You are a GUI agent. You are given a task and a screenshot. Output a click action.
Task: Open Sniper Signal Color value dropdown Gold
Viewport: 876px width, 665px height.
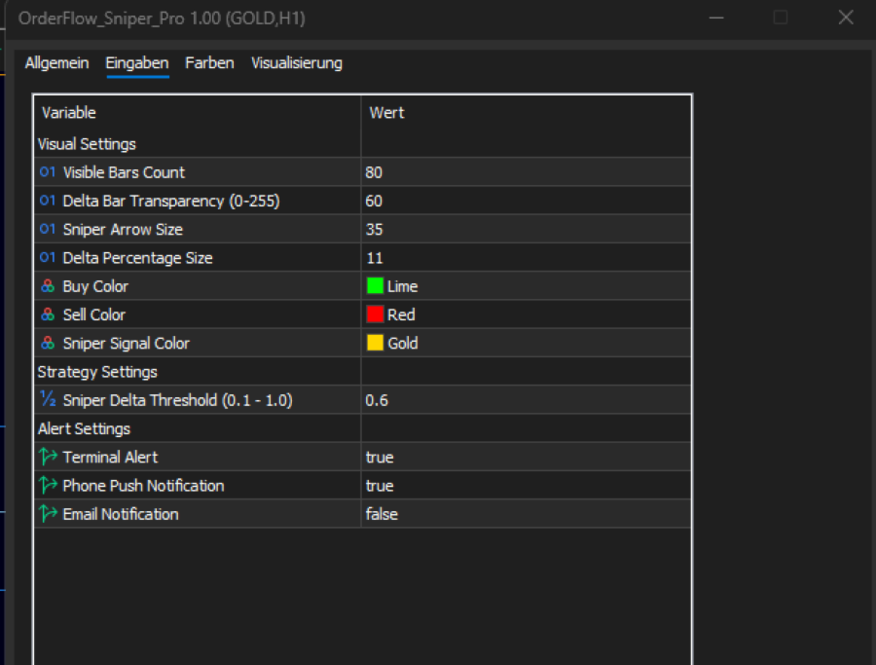526,343
